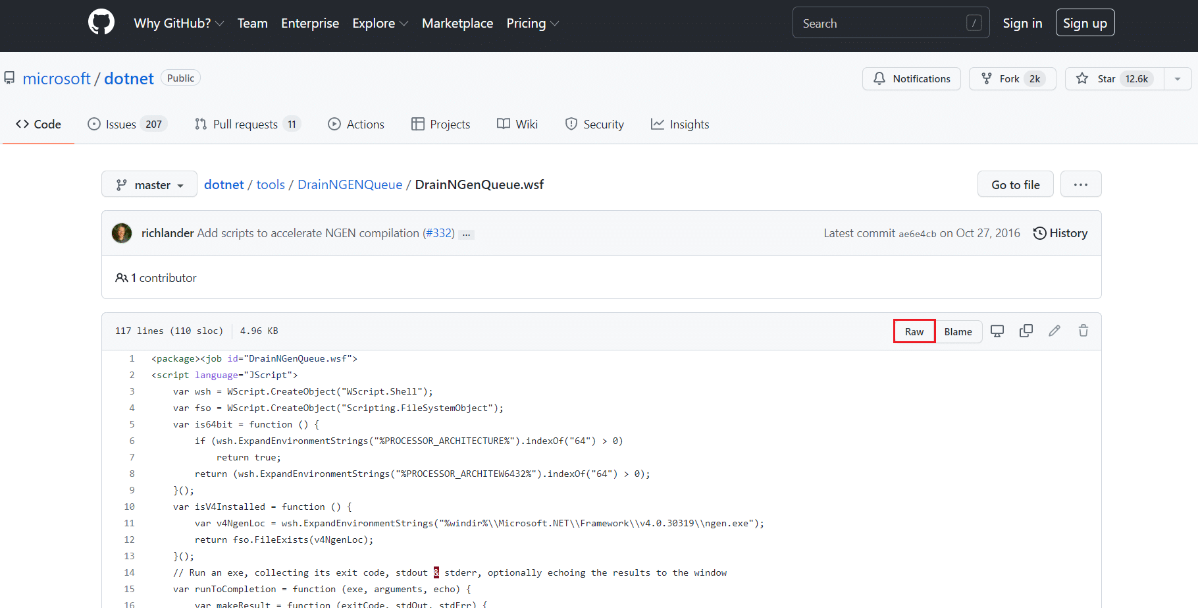
Task: Open the DrainNGENQueue folder link
Action: (x=350, y=185)
